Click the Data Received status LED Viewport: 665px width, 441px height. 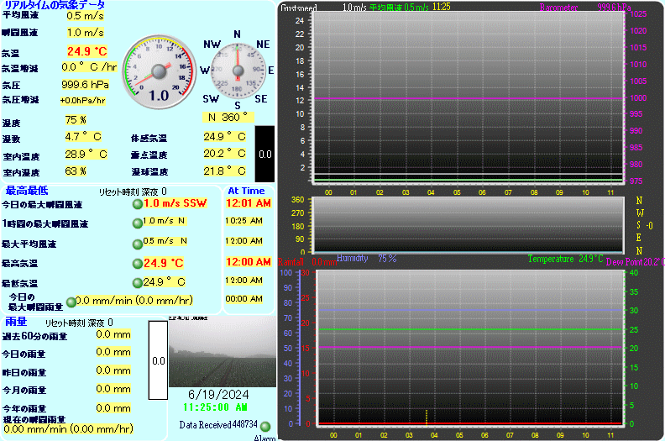265,426
